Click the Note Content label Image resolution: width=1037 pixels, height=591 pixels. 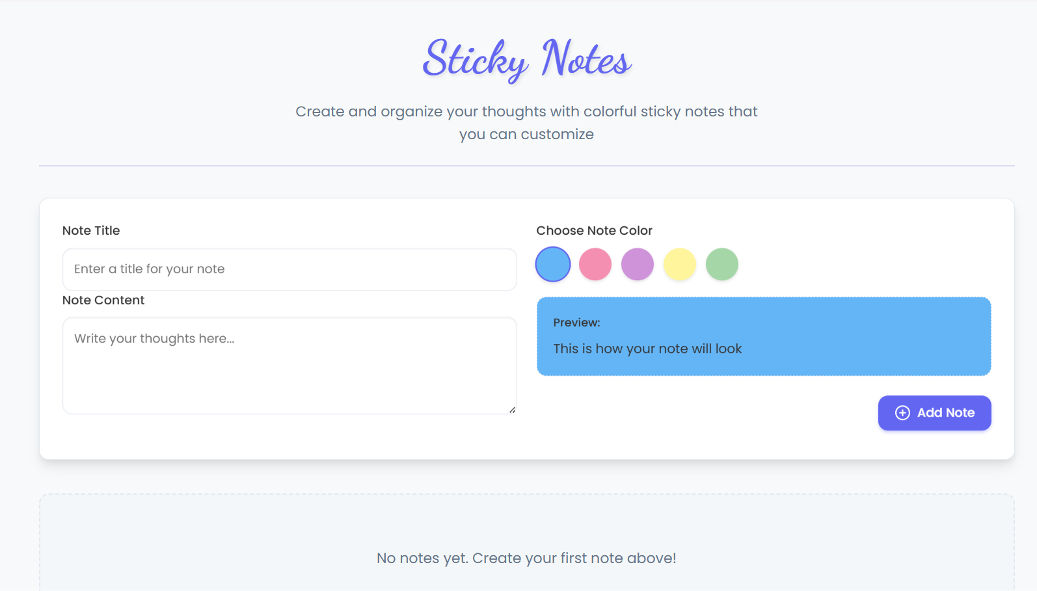coord(103,300)
